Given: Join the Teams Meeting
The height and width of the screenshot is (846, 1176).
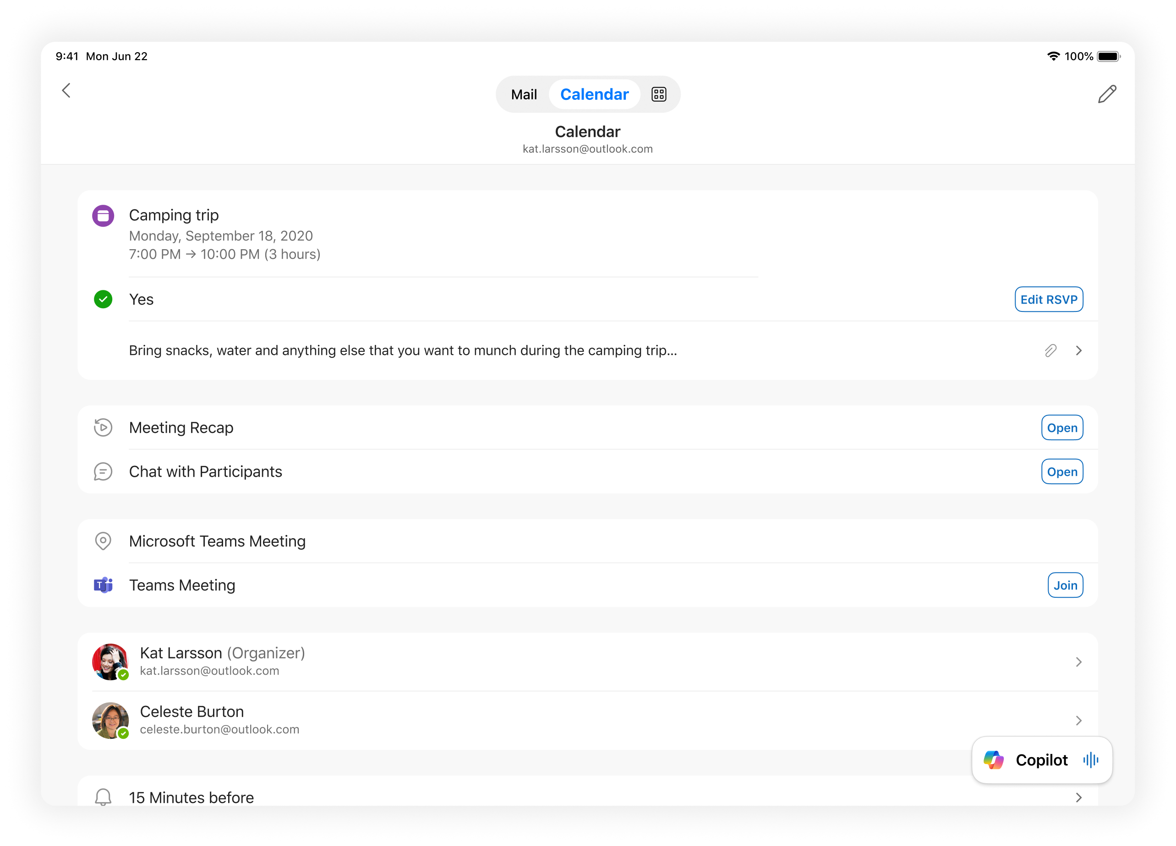Looking at the screenshot, I should [x=1066, y=585].
